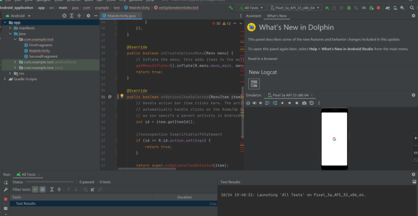Viewport: 418px width, 216px height.
Task: Select the Pixel 3a API 33 x86 64 emulator tab
Action: [290, 95]
